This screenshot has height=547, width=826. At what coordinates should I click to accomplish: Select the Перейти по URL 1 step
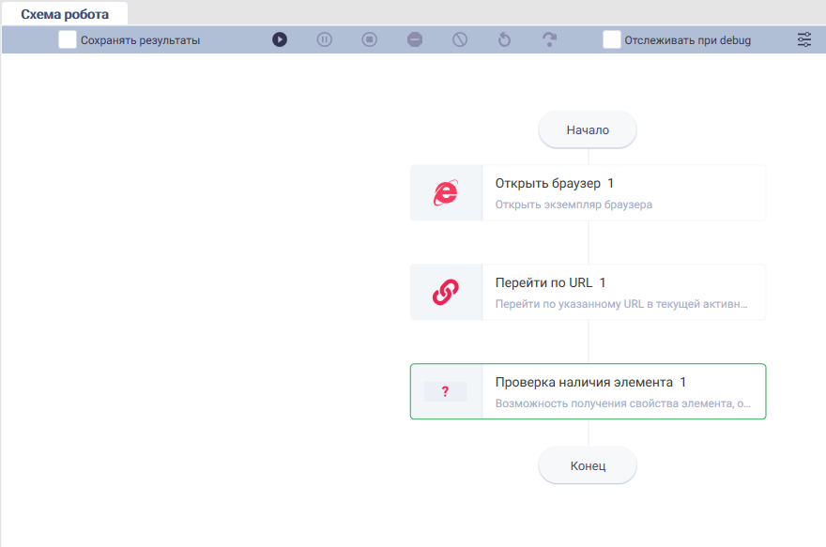(588, 292)
